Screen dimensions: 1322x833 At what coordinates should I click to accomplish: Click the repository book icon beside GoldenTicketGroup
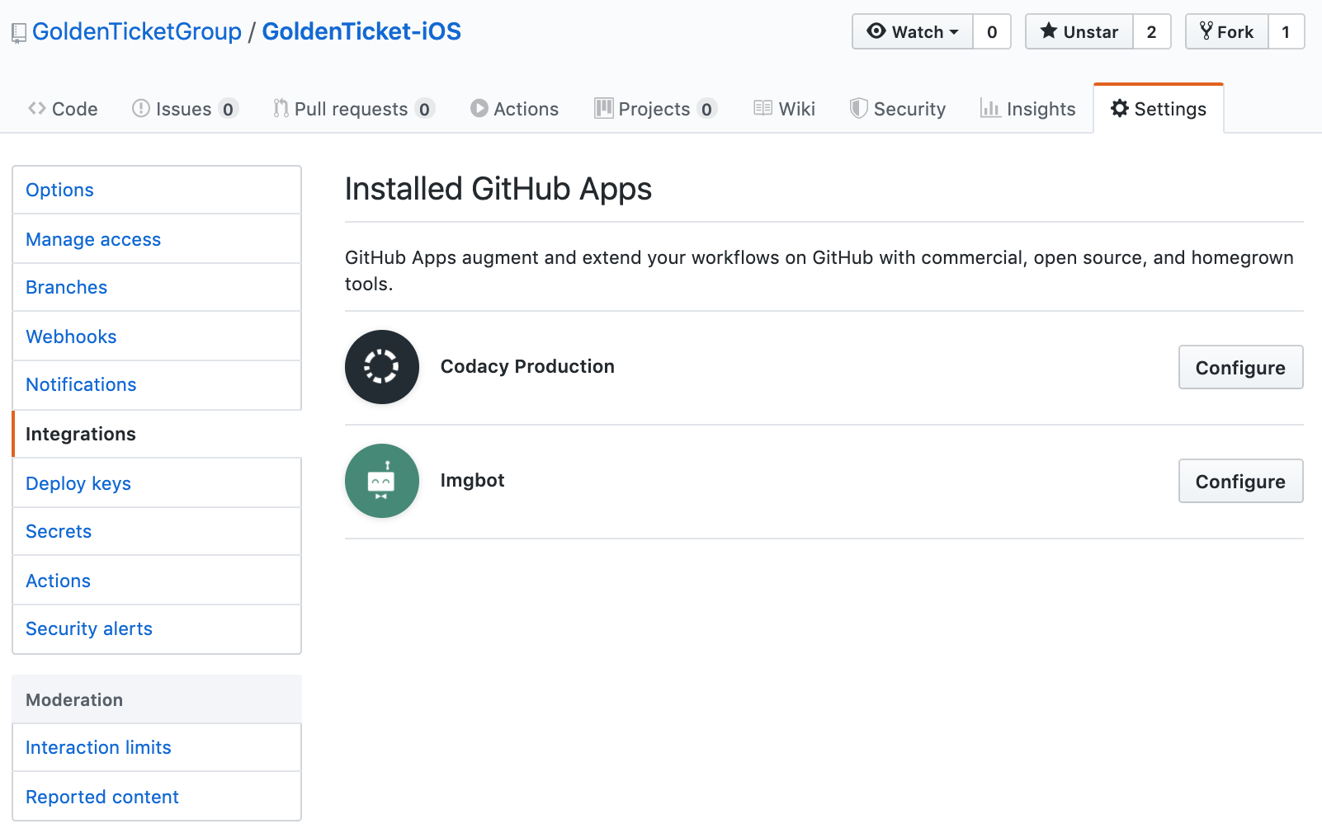pos(19,33)
